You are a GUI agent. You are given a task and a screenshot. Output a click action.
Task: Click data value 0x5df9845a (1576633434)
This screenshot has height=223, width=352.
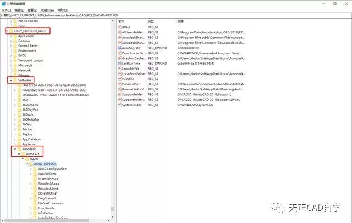196,64
